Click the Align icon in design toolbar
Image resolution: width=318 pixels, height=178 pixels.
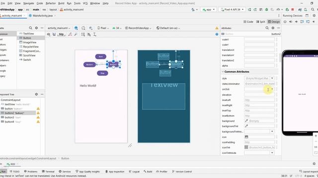click(89, 34)
